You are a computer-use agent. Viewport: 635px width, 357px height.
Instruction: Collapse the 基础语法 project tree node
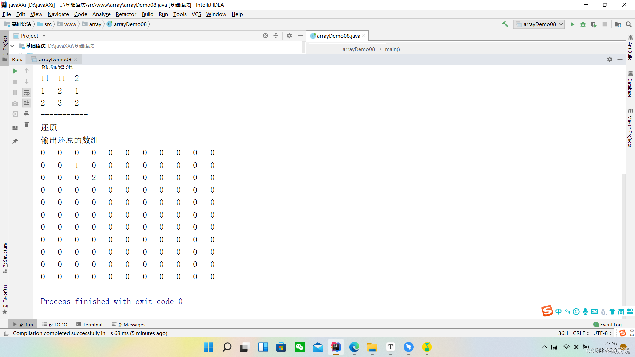pyautogui.click(x=12, y=46)
